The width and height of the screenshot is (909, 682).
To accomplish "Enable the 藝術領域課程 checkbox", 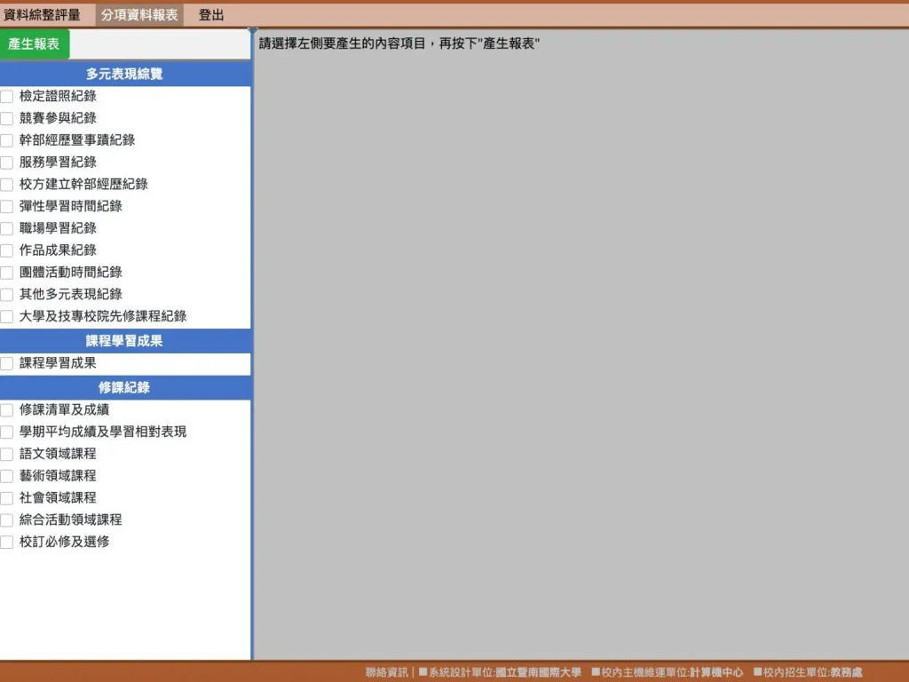I will (7, 476).
